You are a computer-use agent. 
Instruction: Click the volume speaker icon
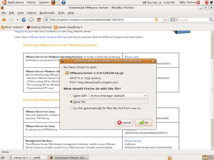144,2
